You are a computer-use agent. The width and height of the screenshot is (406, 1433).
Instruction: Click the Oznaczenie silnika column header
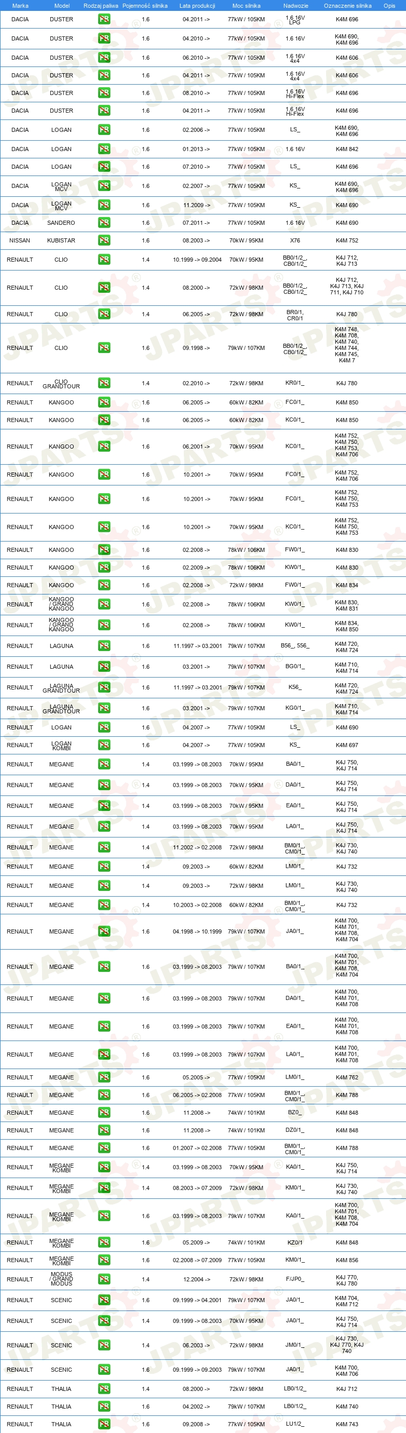348,6
